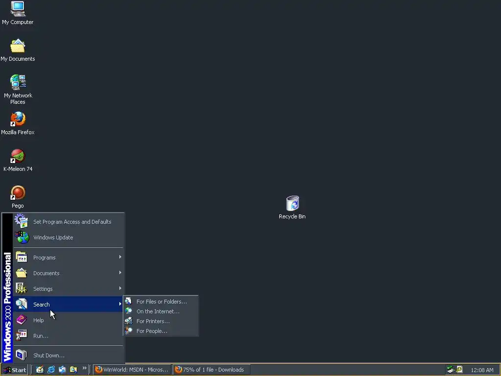501x376 pixels.
Task: Click the Start button
Action: 14,370
